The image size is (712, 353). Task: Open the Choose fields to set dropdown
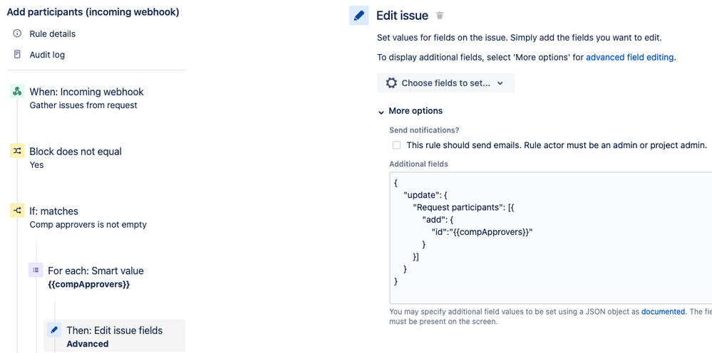(x=446, y=83)
